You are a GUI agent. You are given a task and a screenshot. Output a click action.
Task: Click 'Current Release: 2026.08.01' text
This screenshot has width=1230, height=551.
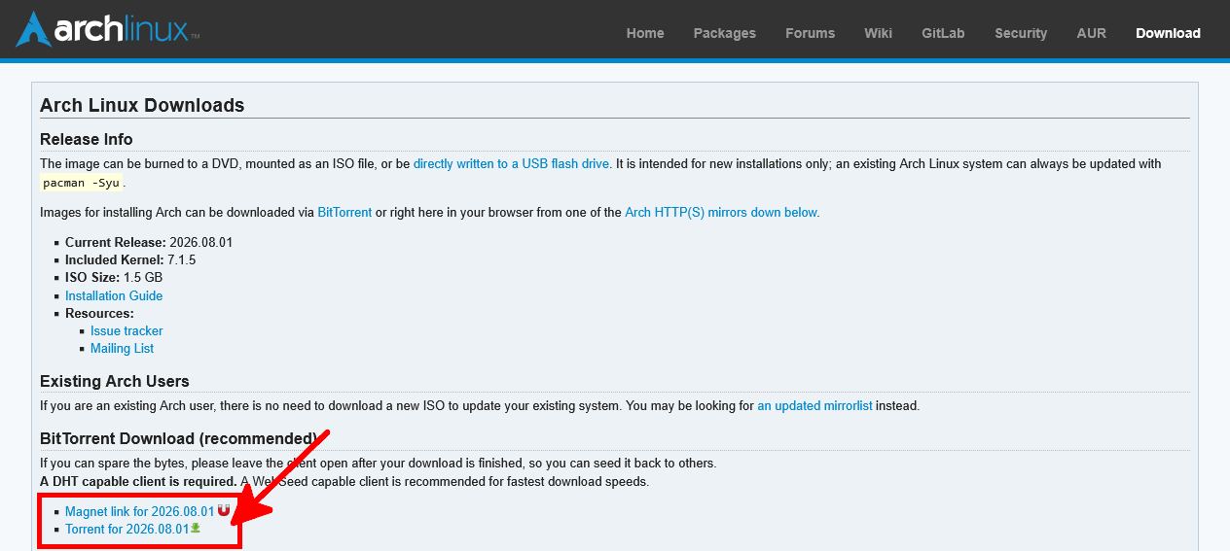[149, 243]
